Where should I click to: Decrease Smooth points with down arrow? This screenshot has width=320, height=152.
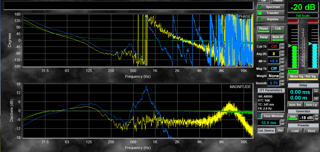(282, 85)
